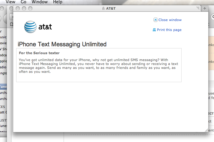Open the Window menu
The height and width of the screenshot is (142, 214).
click(40, 2)
